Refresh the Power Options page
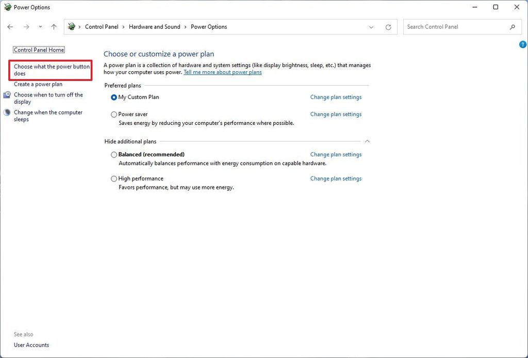Image resolution: width=528 pixels, height=358 pixels. tap(388, 27)
